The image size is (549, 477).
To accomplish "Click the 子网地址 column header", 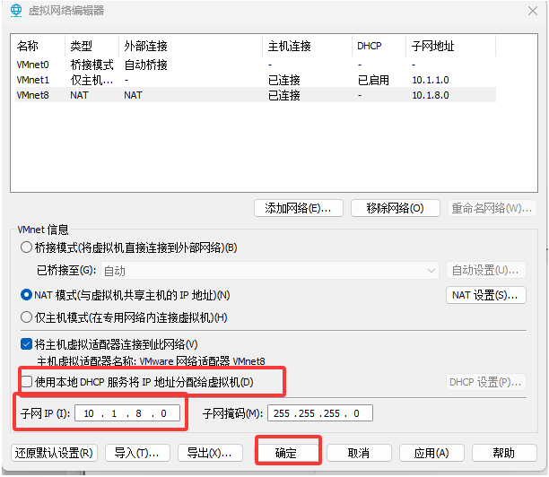I will (451, 46).
